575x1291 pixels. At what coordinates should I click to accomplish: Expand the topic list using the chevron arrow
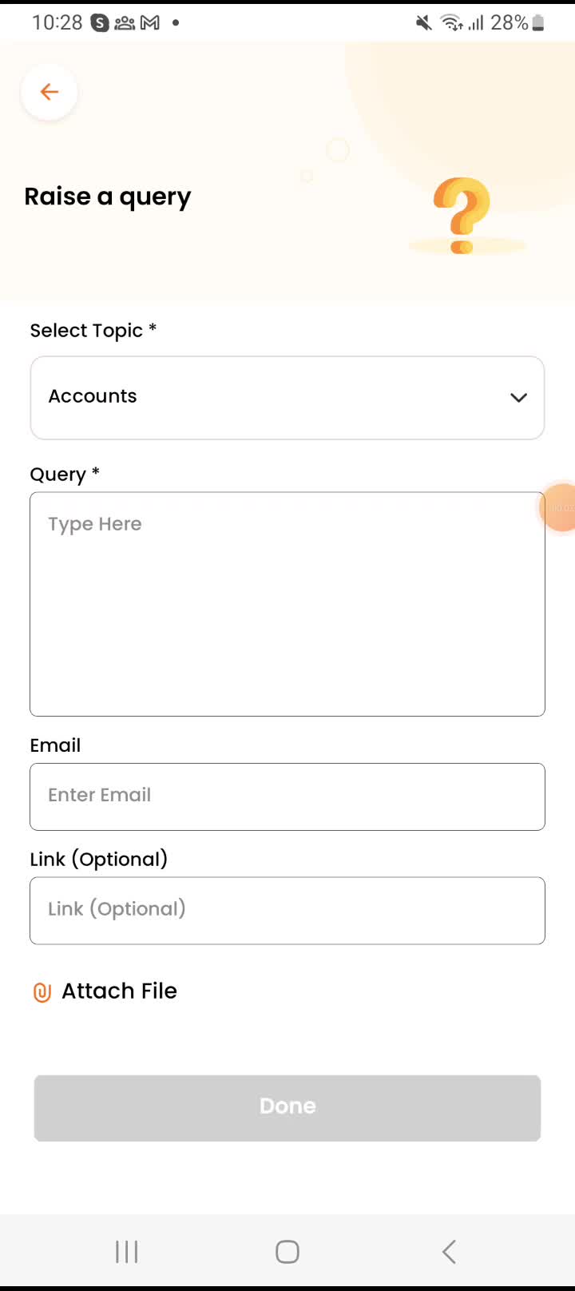click(x=518, y=397)
